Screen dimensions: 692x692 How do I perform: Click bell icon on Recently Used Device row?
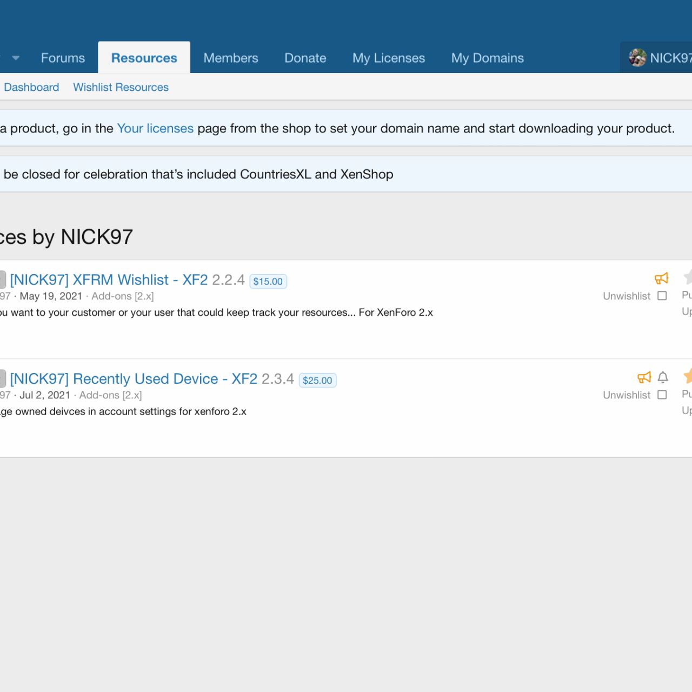663,377
